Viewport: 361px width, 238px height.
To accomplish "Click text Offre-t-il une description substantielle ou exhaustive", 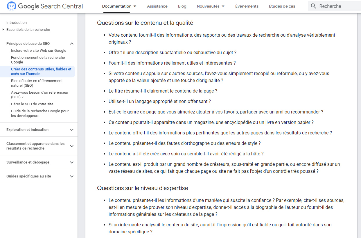I will [x=173, y=52].
